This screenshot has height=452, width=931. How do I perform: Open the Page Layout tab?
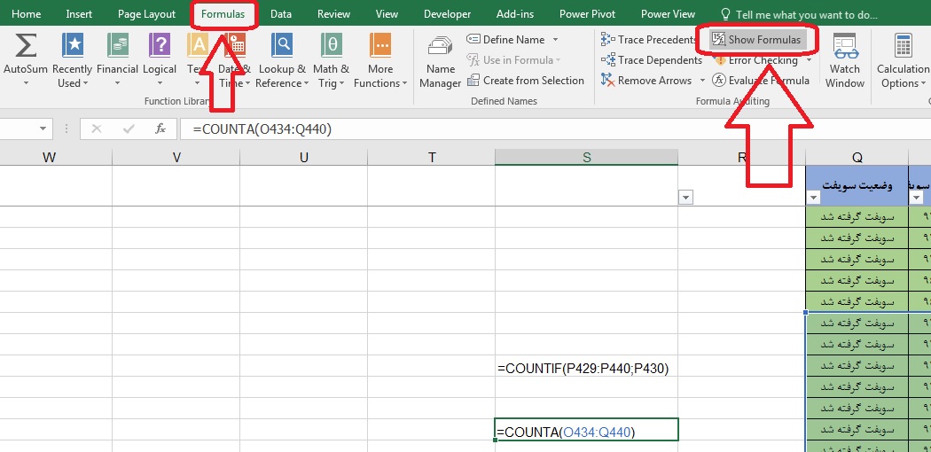[146, 14]
